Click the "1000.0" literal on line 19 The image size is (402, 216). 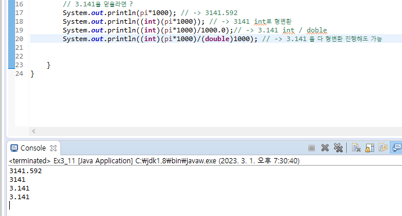213,30
